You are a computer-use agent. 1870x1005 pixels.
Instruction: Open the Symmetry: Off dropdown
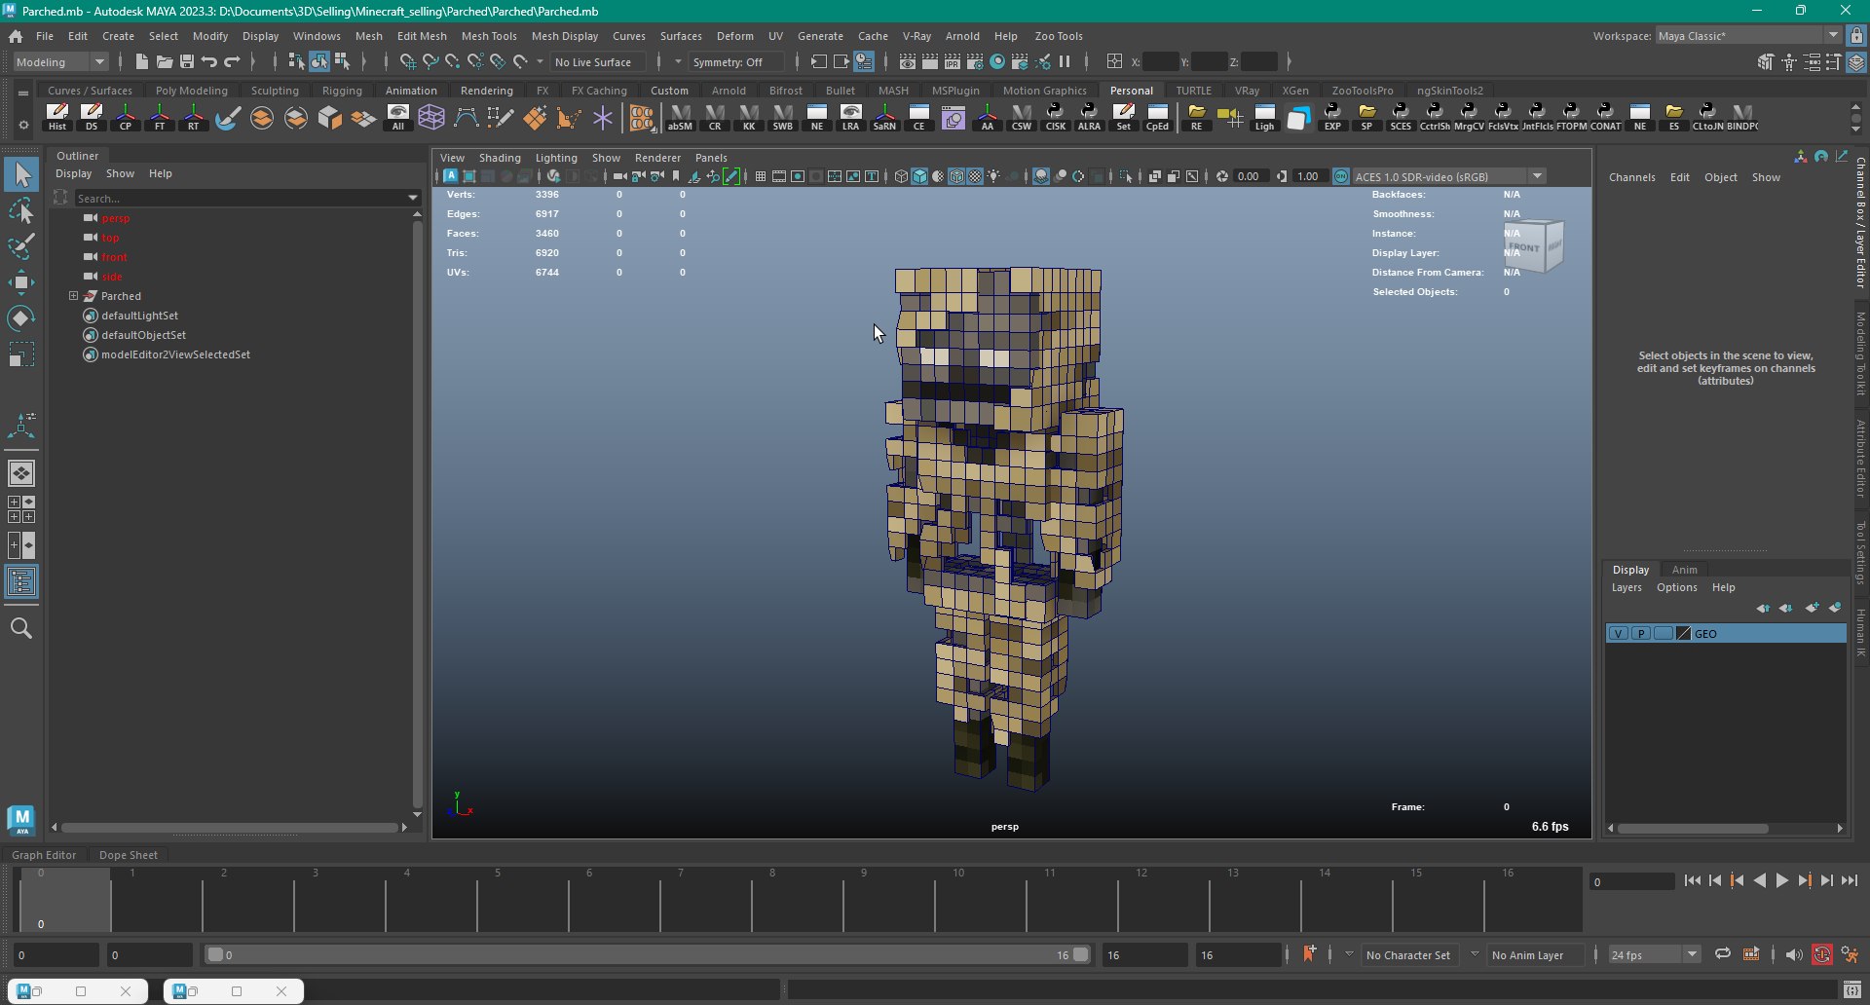(x=734, y=61)
